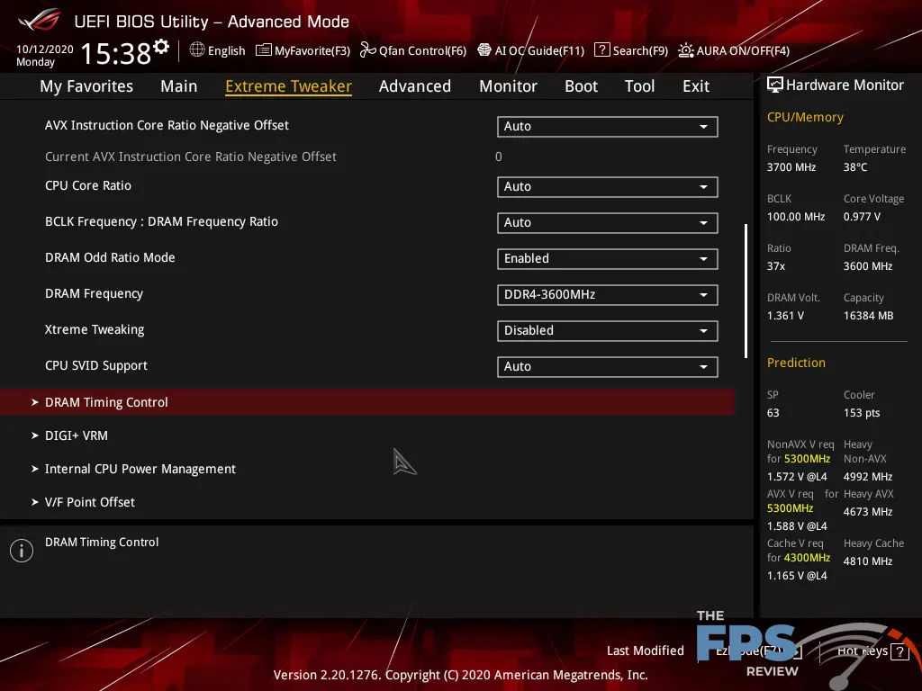Open MyFavorite(F3) list icon
Screen dimensions: 922x691
(x=264, y=50)
